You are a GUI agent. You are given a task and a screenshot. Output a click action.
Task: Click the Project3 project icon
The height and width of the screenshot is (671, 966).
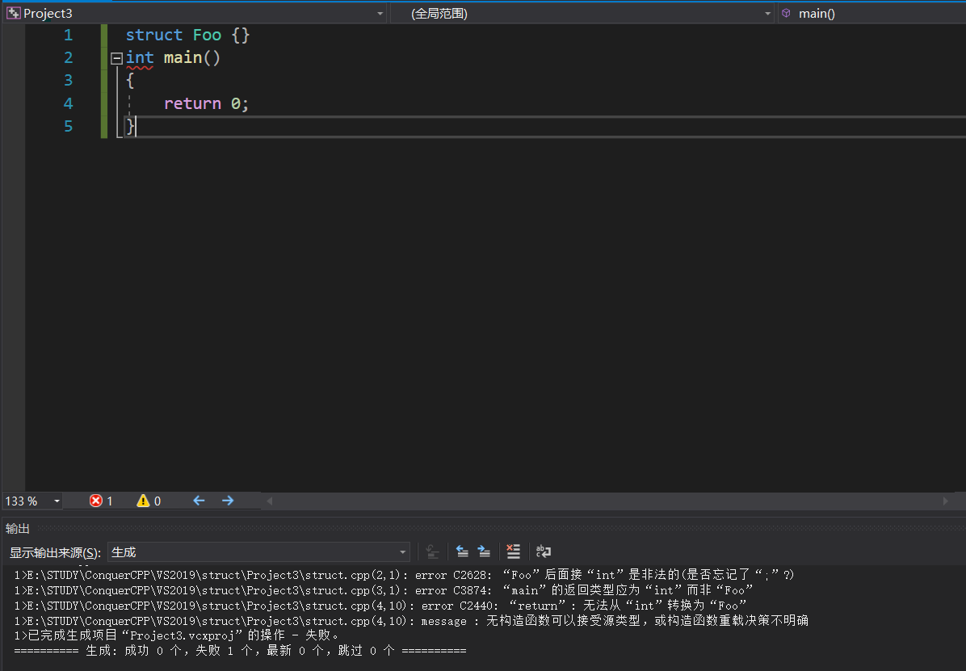pos(14,13)
